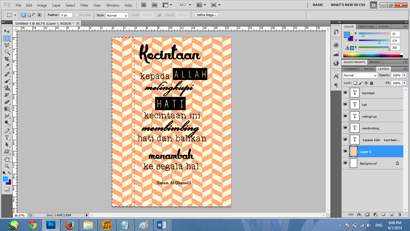Open the File menu

point(18,5)
